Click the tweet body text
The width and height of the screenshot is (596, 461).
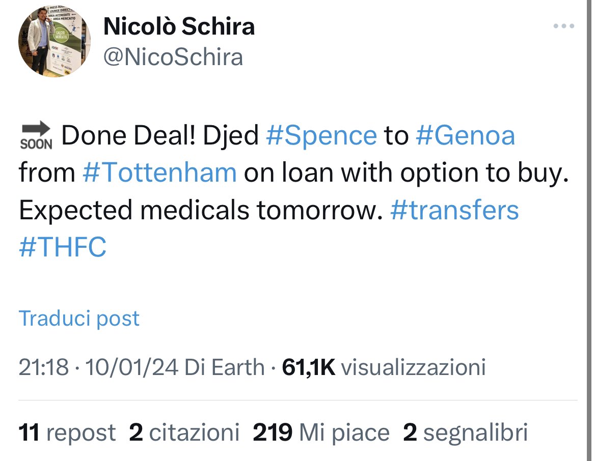pos(294,191)
